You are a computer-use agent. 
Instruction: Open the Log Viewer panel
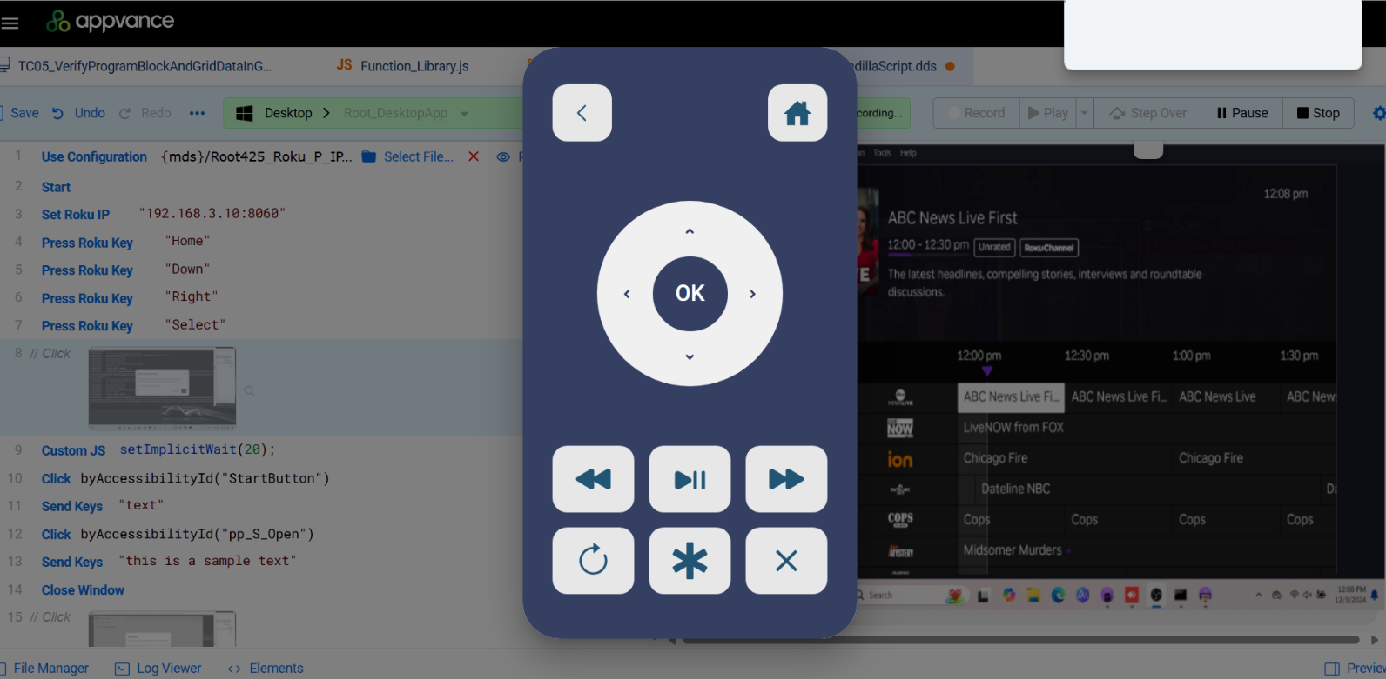(x=158, y=669)
